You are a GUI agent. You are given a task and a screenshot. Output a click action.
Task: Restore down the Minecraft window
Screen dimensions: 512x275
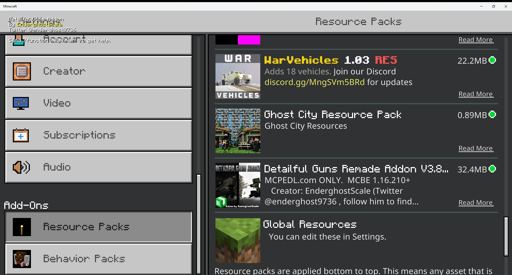coord(494,6)
